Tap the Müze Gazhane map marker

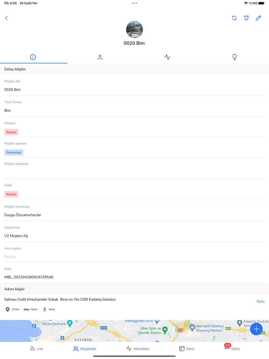[x=70, y=323]
